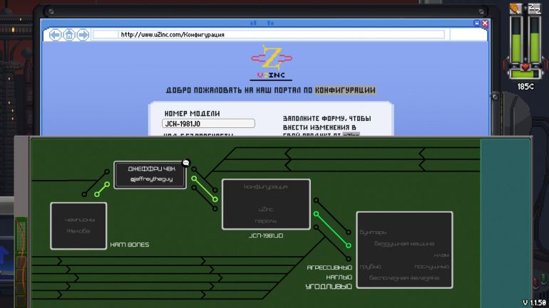Click the red heart health icon
This screenshot has width=549, height=308.
(x=525, y=68)
